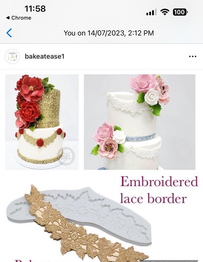
Task: Tap the Wi-Fi status icon
Action: 165,12
